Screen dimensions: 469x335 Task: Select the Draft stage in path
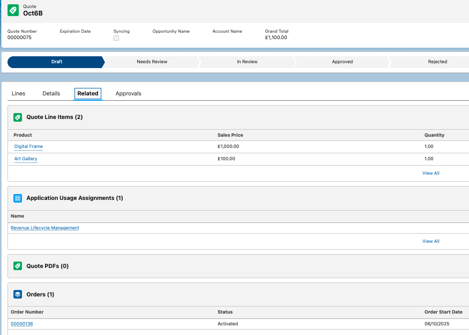coord(57,62)
